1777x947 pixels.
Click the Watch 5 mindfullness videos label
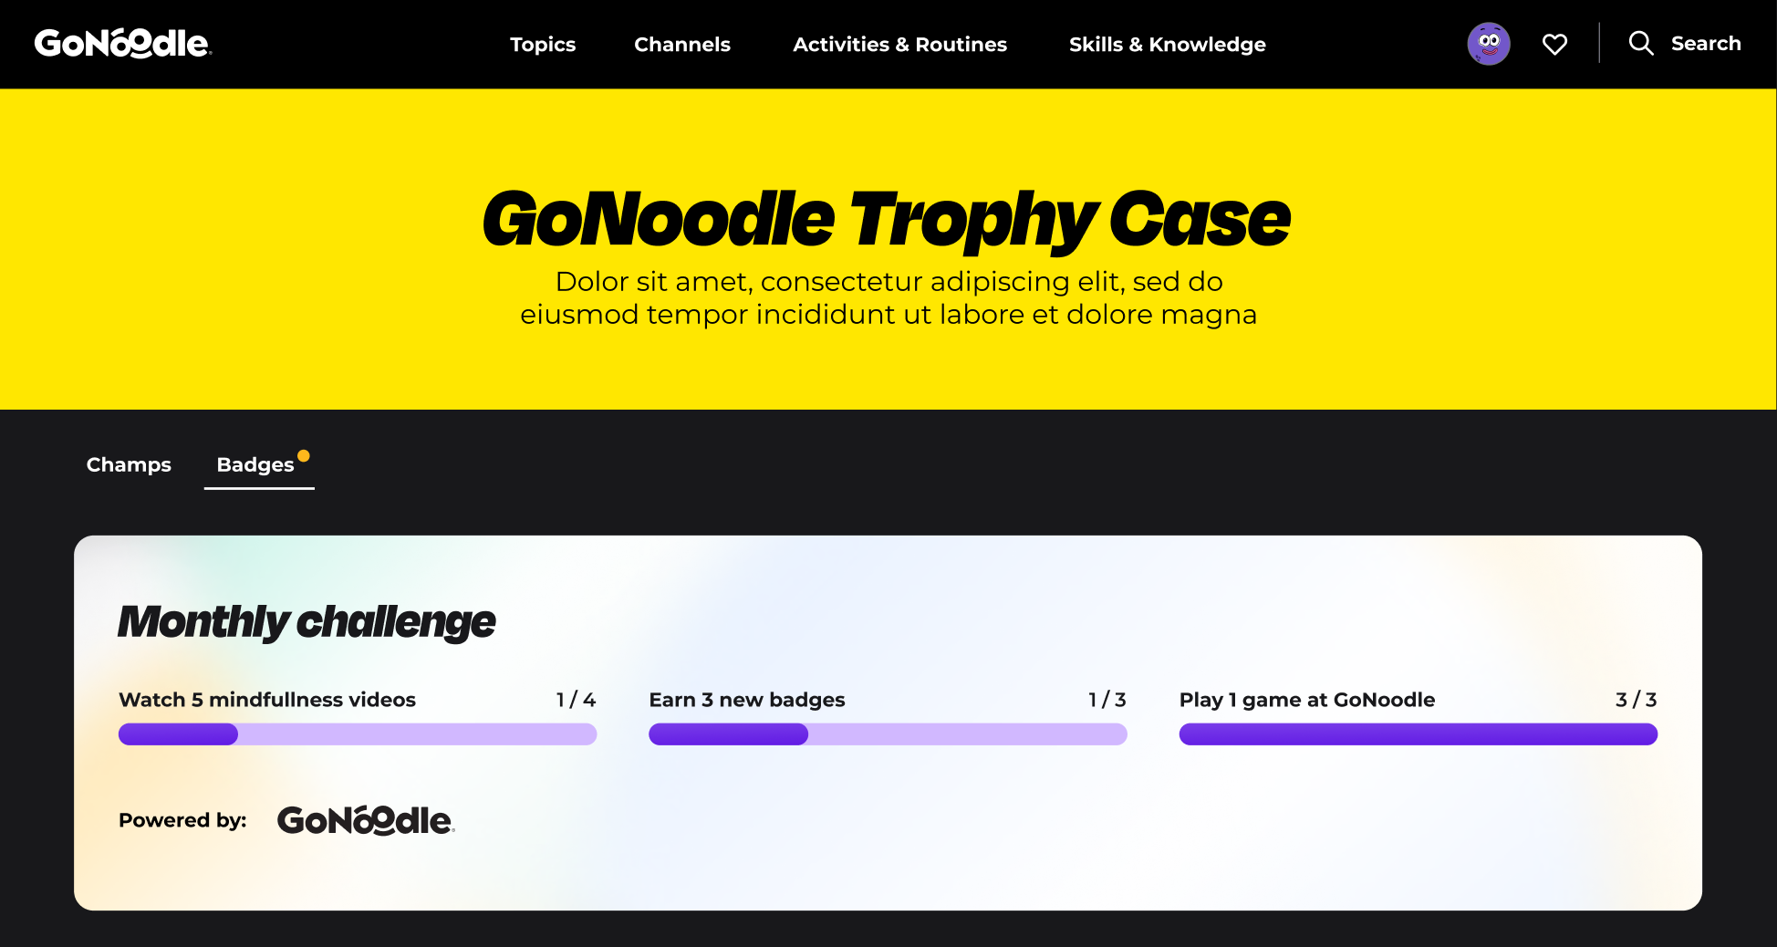click(x=267, y=700)
